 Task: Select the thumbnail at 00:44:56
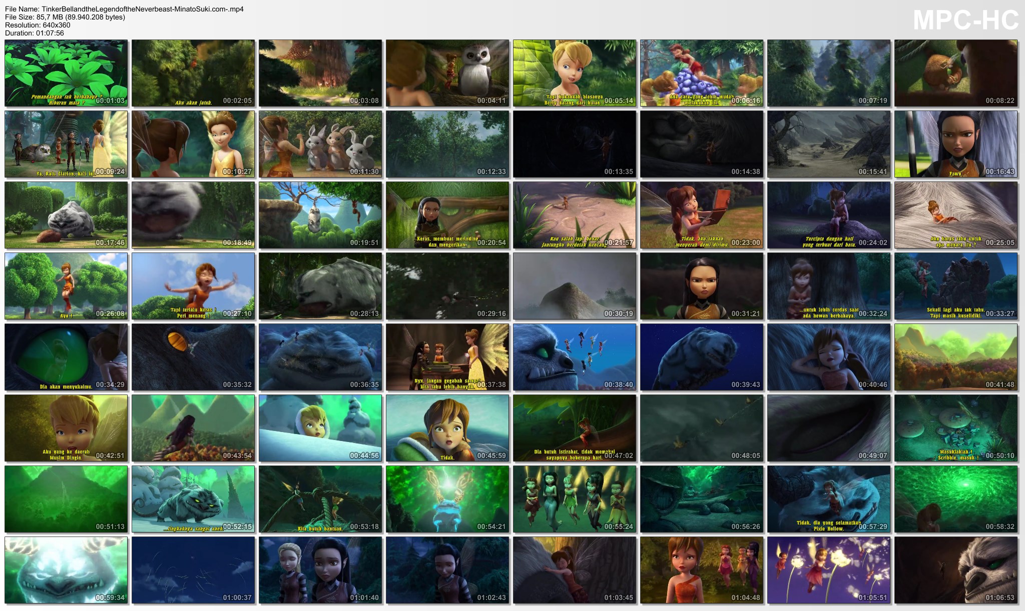point(320,428)
